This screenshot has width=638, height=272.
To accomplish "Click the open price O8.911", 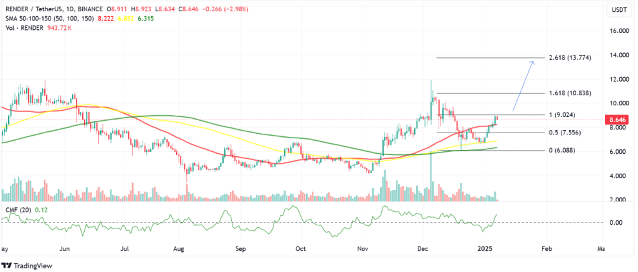I will (118, 9).
